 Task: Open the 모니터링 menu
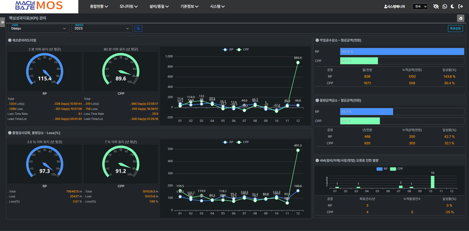(129, 6)
